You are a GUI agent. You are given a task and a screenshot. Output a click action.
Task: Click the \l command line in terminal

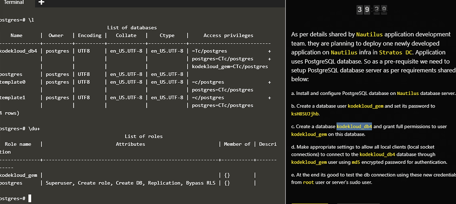(16, 20)
